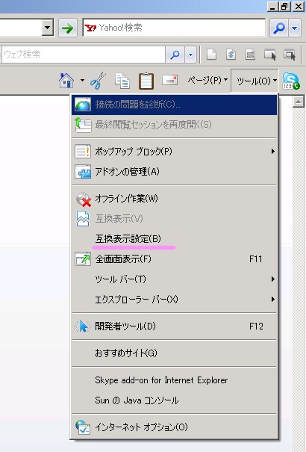Screen dimensions: 306x452
Task: Click the window with cursor toolbar icon
Action: click(270, 55)
